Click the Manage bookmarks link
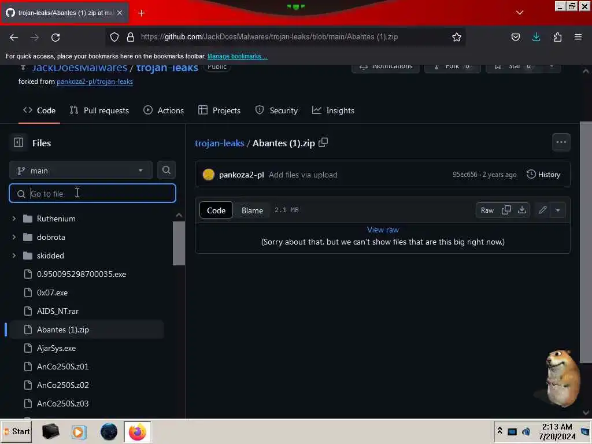 238,56
